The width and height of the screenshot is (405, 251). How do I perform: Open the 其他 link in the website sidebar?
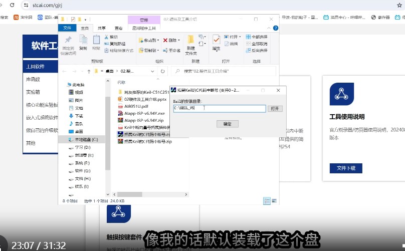pos(31,143)
